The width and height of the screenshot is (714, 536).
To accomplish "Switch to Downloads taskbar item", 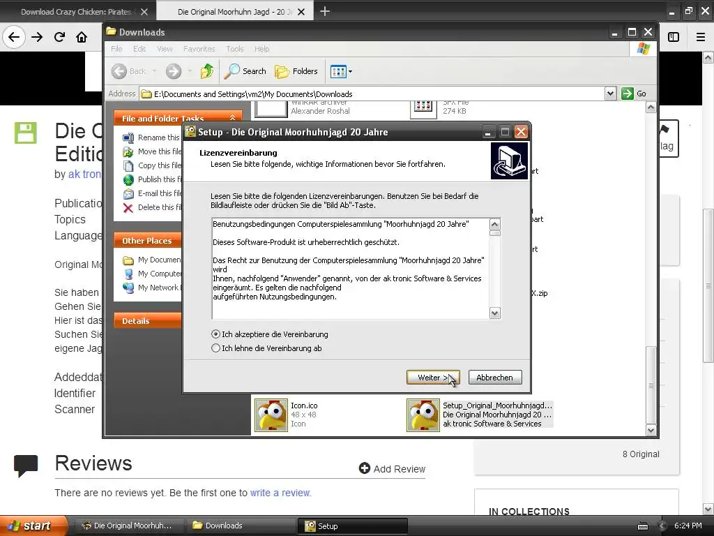I will [x=241, y=526].
